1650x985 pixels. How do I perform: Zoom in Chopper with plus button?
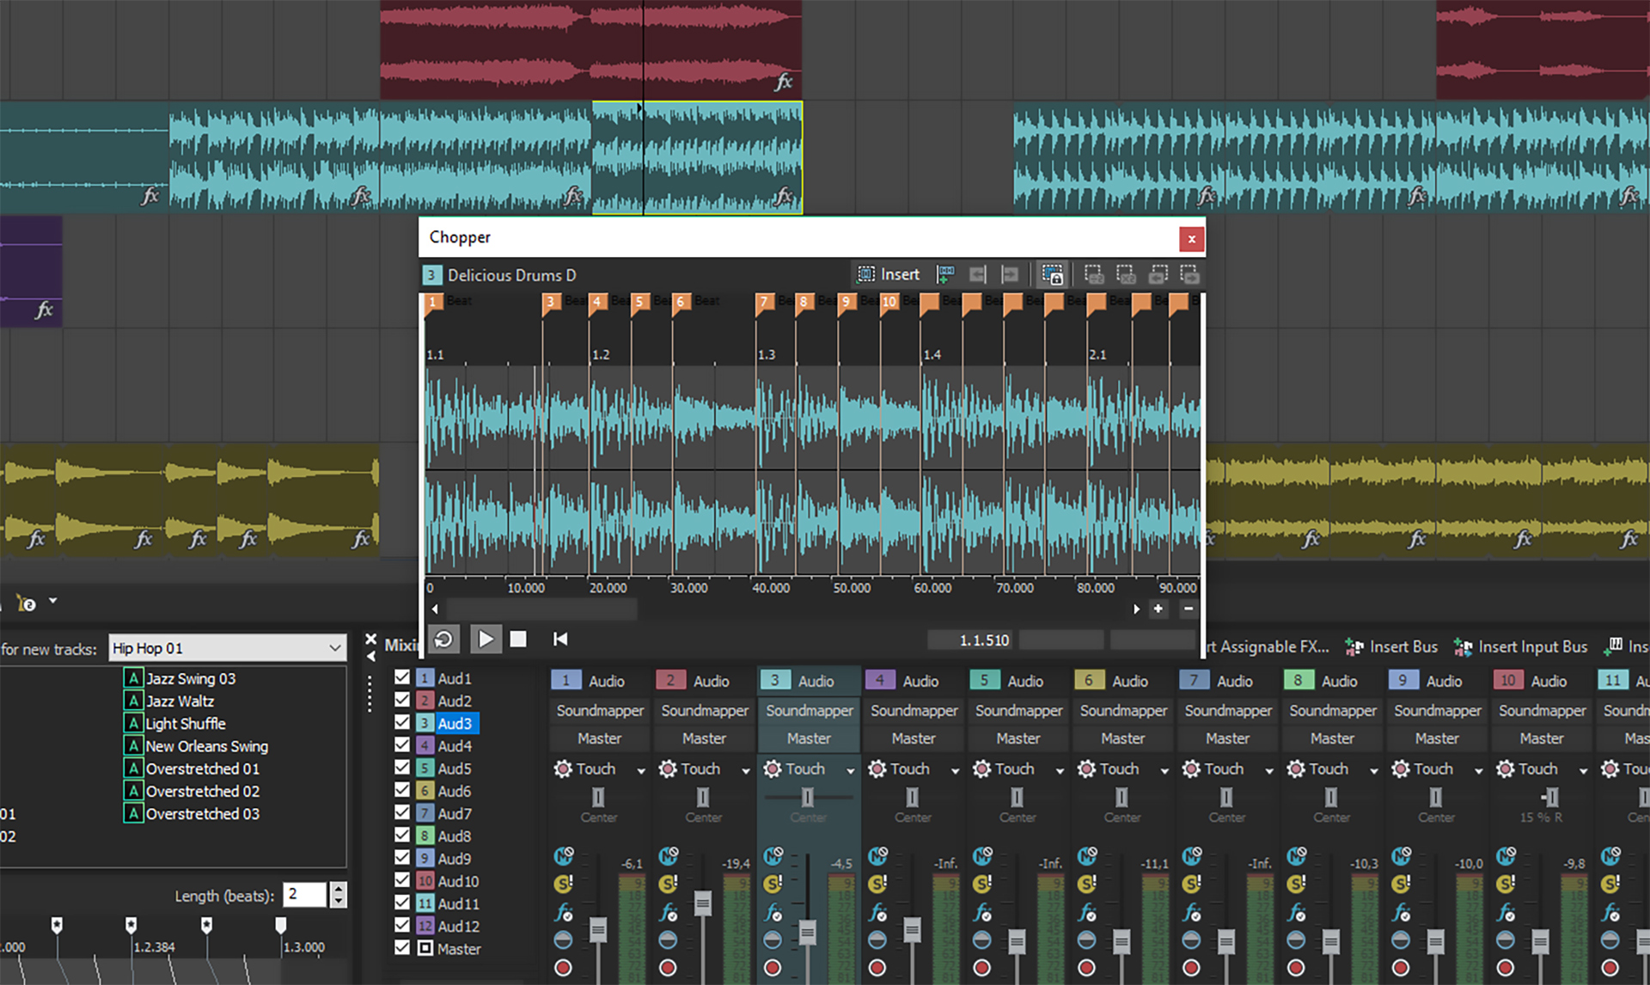pos(1158,609)
